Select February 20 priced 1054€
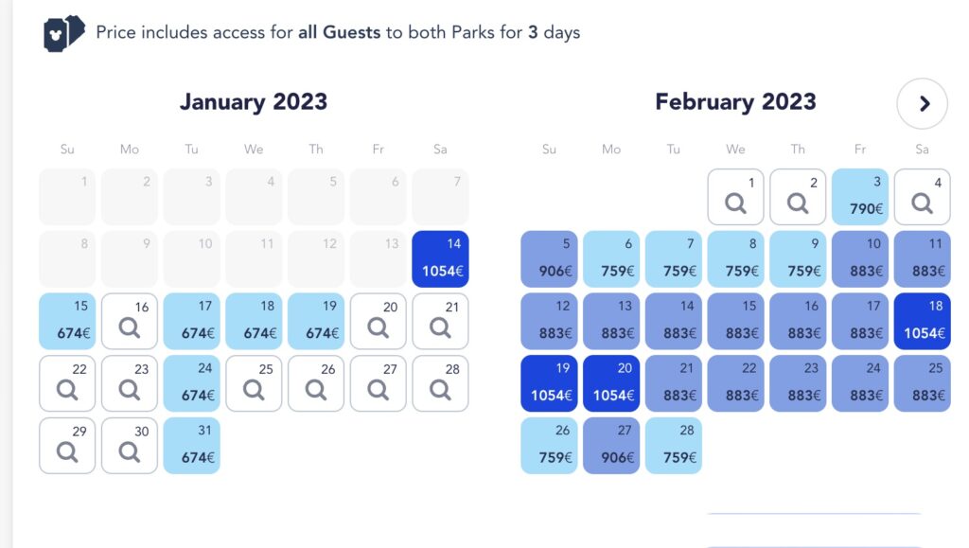The image size is (969, 548). 611,383
